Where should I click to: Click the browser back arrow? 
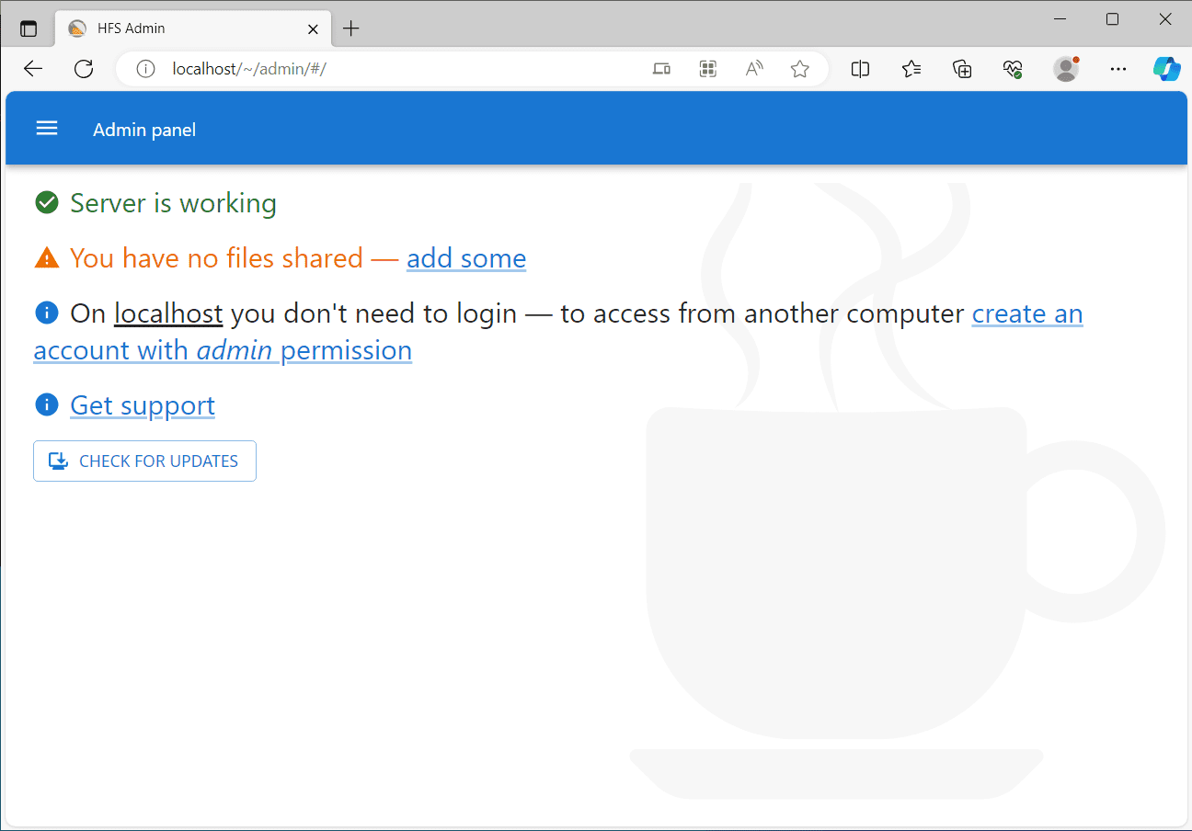click(33, 69)
